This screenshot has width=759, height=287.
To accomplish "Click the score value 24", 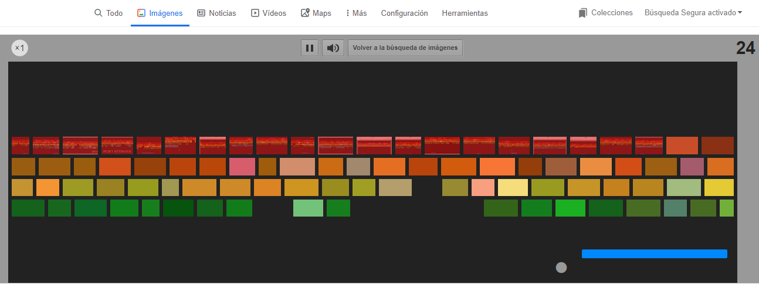I will point(746,48).
